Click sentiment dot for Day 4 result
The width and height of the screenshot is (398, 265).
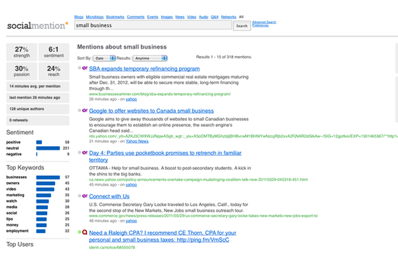pos(80,153)
